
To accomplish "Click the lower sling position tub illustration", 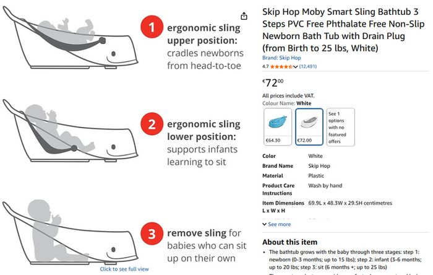I will pos(70,131).
